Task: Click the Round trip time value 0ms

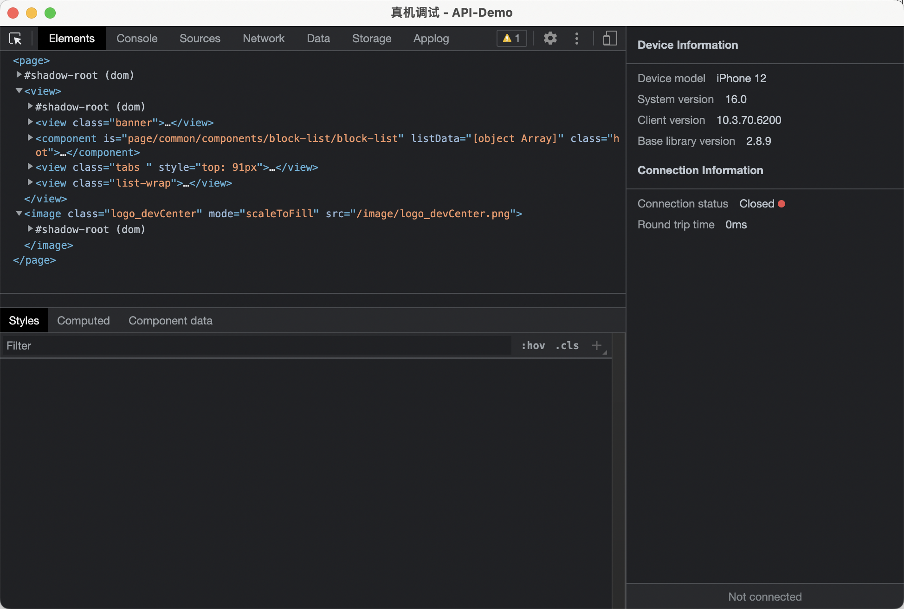Action: point(736,225)
